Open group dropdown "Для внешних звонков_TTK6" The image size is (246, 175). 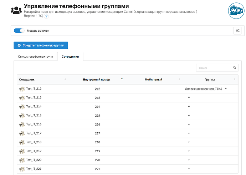point(206,89)
